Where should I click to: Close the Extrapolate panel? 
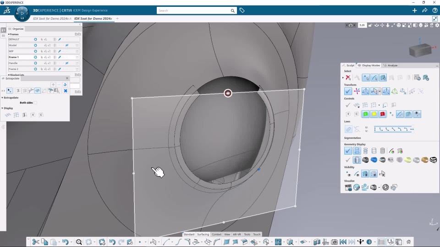(x=67, y=78)
